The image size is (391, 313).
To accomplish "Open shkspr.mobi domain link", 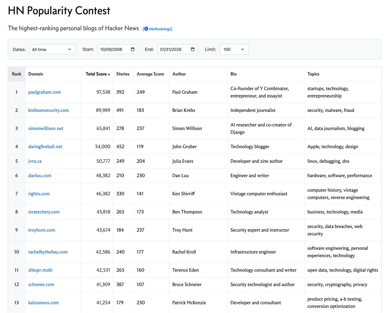I will tap(40, 270).
